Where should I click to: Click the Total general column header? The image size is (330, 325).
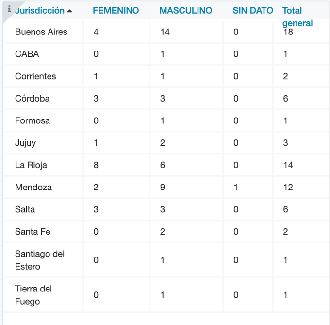coord(297,17)
